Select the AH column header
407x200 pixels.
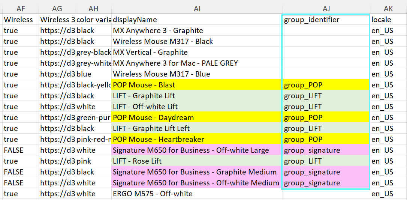(x=93, y=9)
